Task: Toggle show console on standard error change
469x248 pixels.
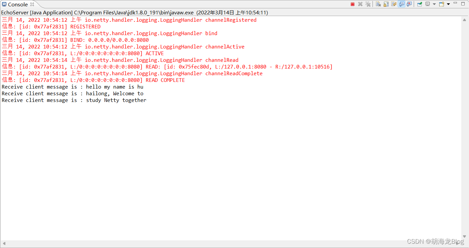Action: tap(409, 4)
